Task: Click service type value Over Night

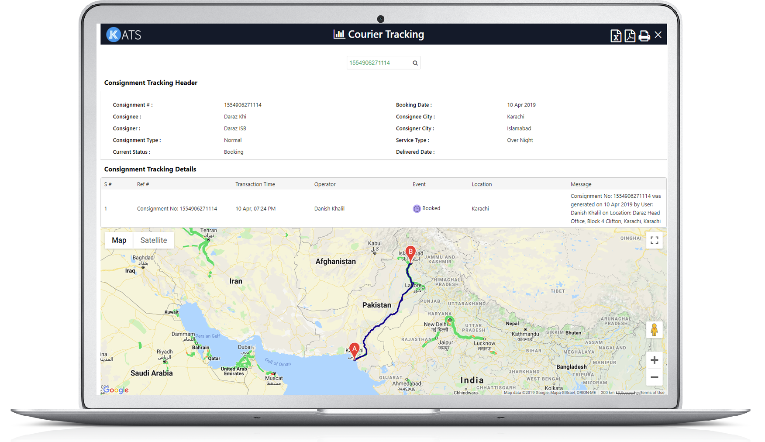Action: [x=520, y=140]
